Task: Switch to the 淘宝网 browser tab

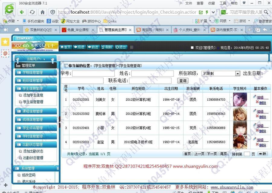Action: click(153, 30)
